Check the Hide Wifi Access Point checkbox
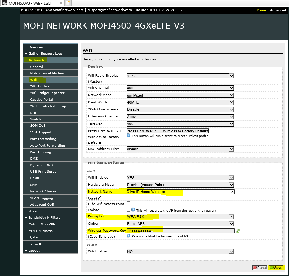 coord(128,203)
